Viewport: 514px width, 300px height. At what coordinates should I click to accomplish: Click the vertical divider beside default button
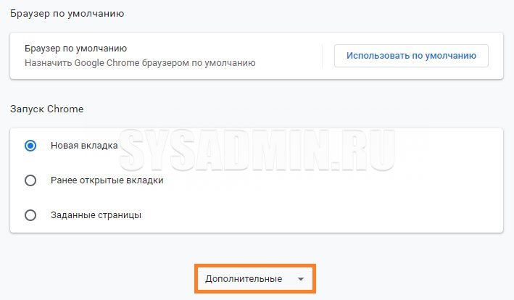coord(323,55)
